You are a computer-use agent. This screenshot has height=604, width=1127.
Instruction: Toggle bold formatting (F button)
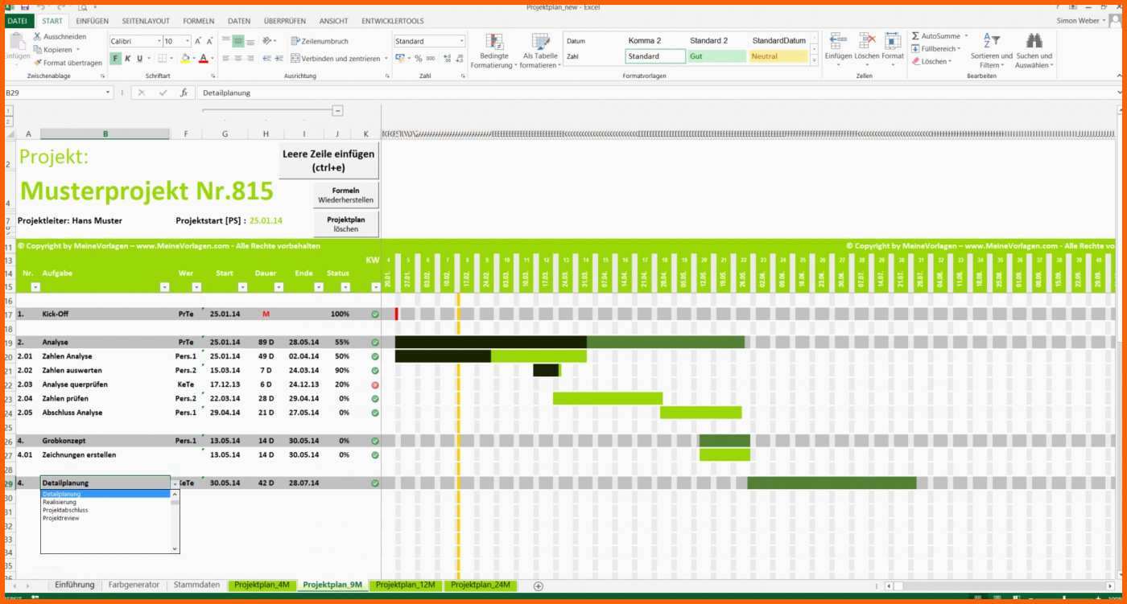point(116,59)
